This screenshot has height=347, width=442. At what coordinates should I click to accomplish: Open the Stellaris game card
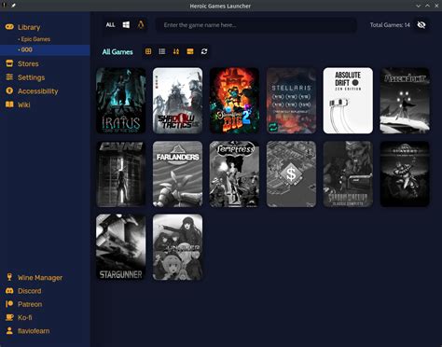click(291, 101)
